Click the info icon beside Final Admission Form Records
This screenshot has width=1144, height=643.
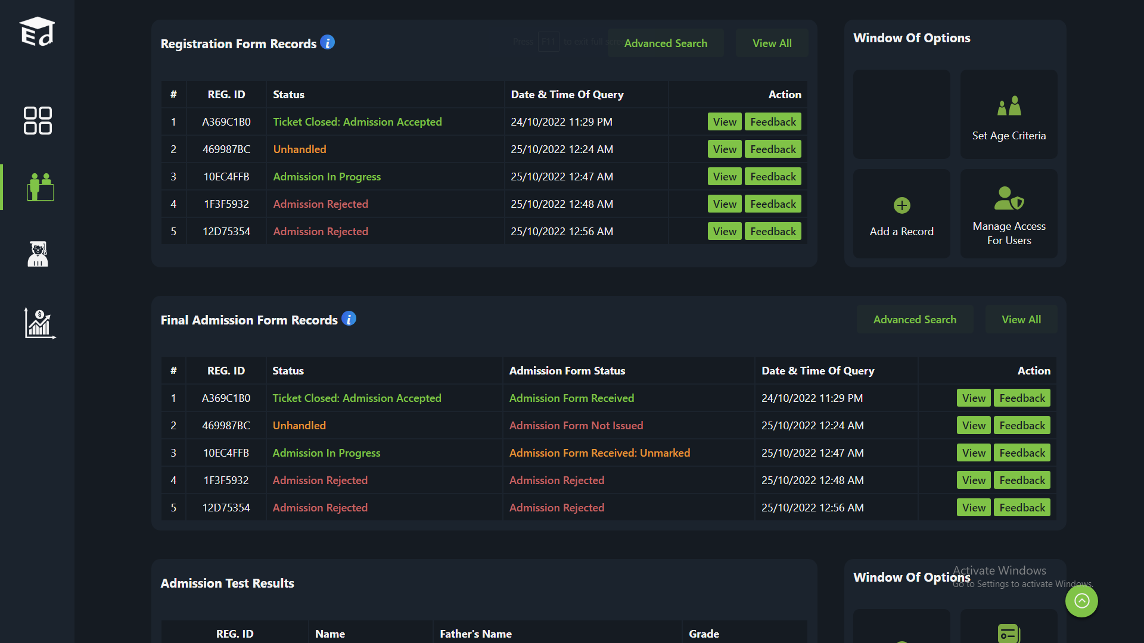[349, 319]
